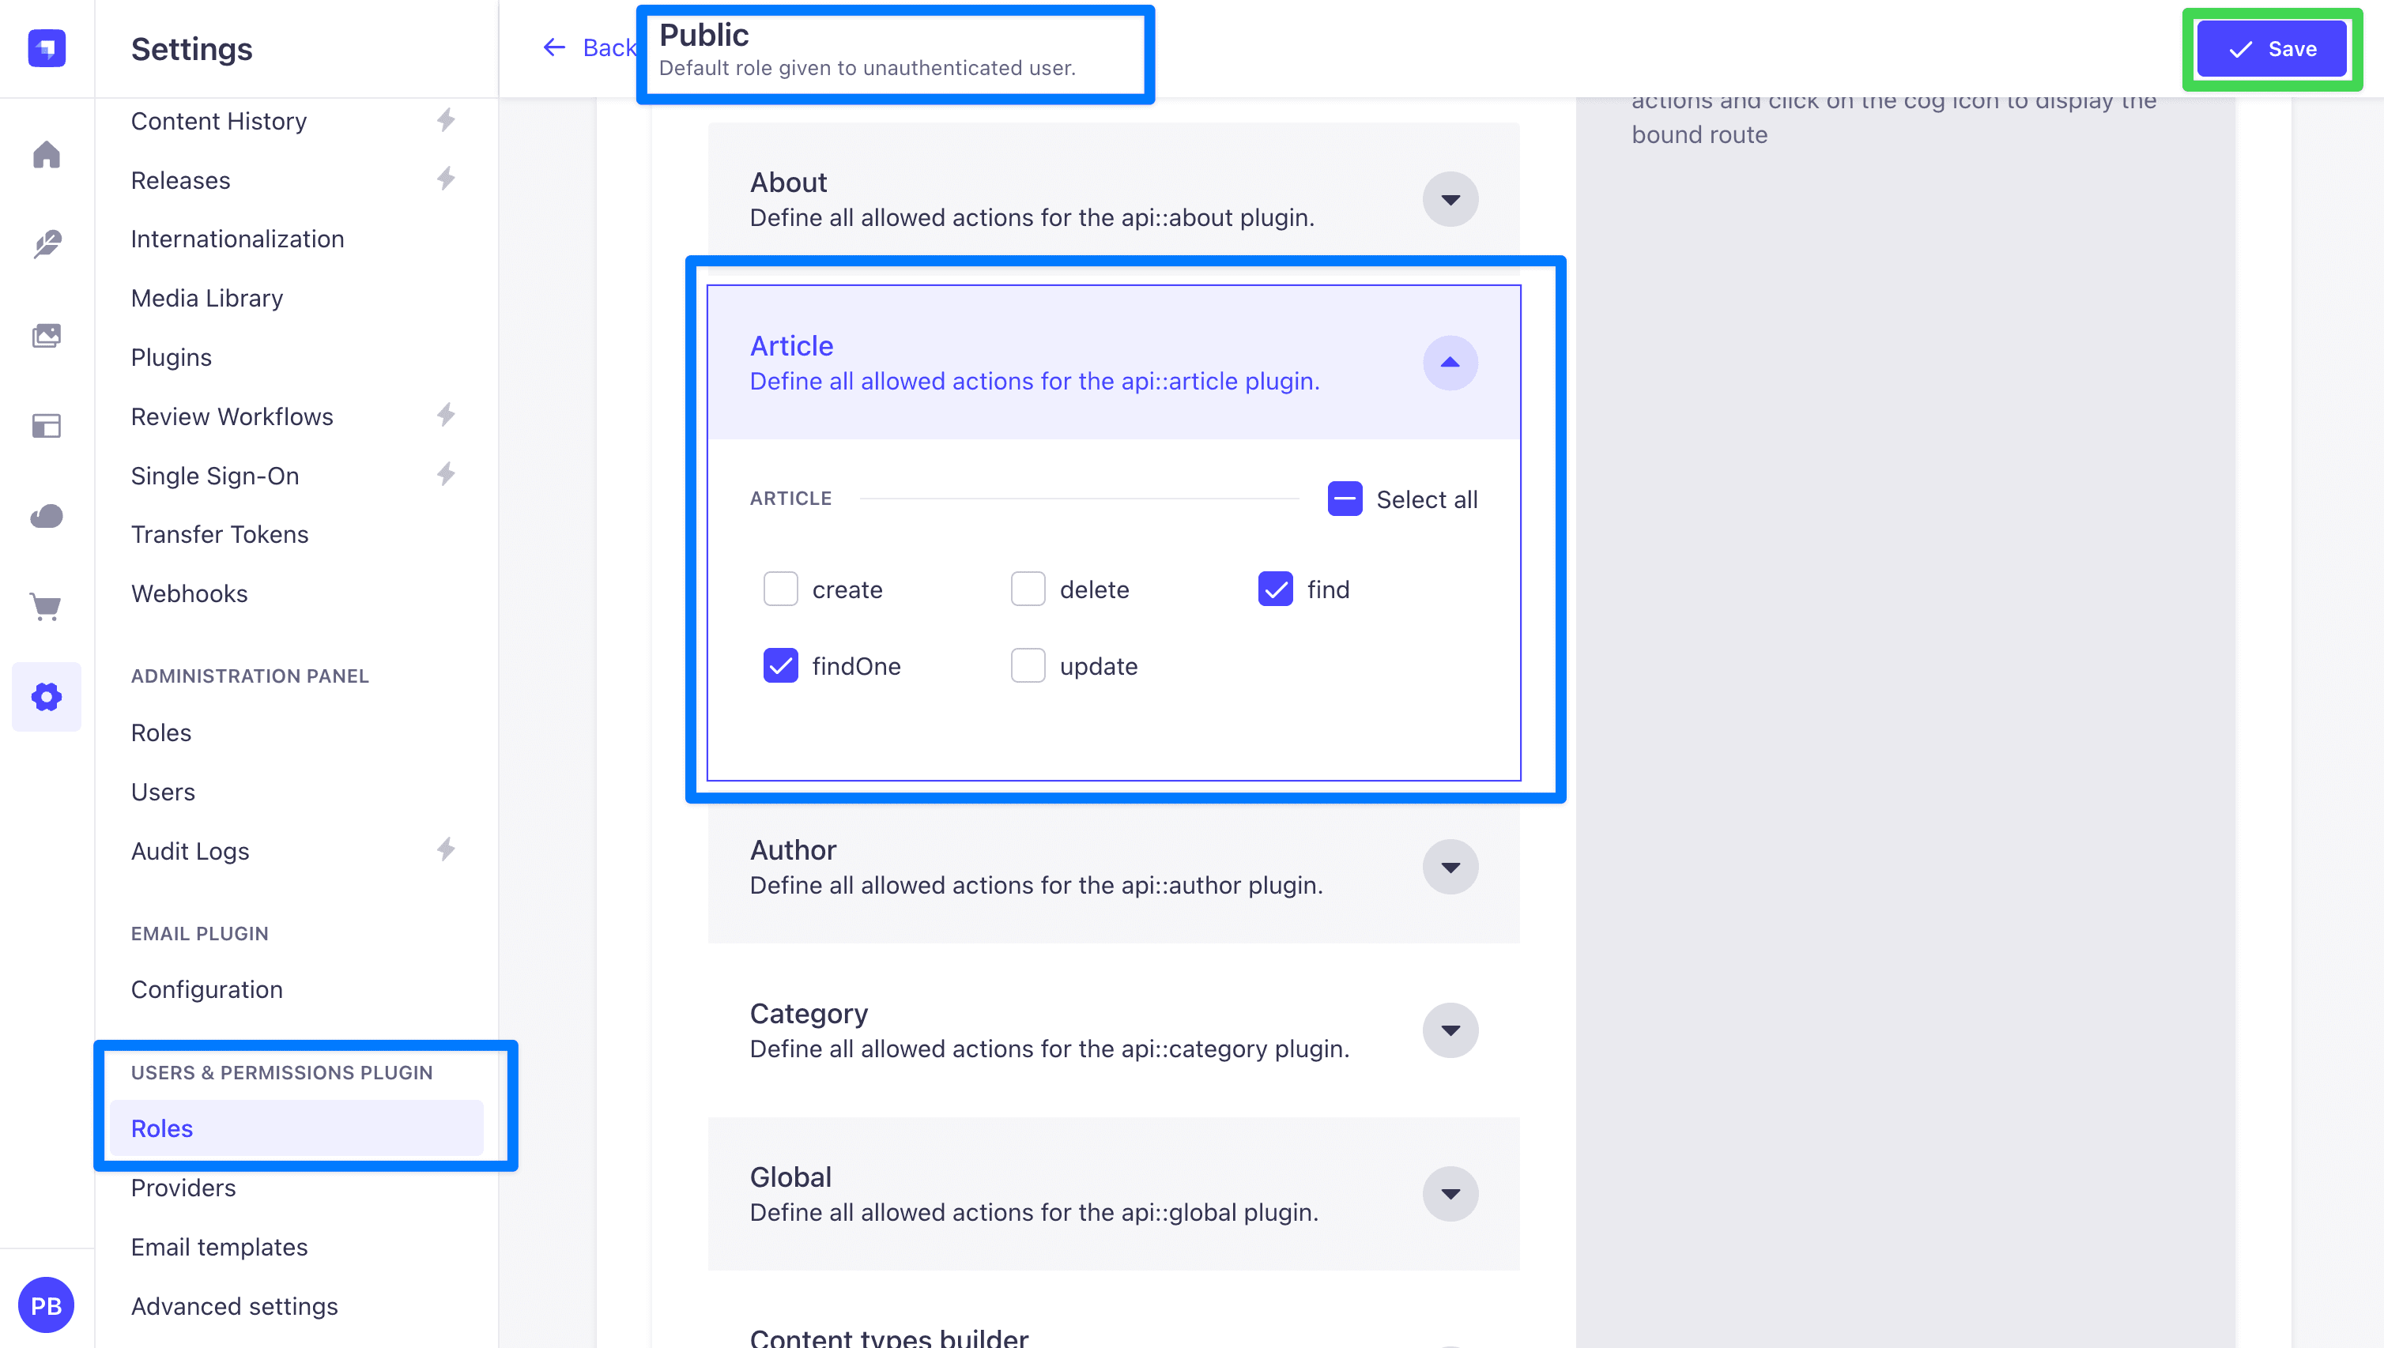
Task: Click lightning icon beside Content History
Action: (446, 120)
